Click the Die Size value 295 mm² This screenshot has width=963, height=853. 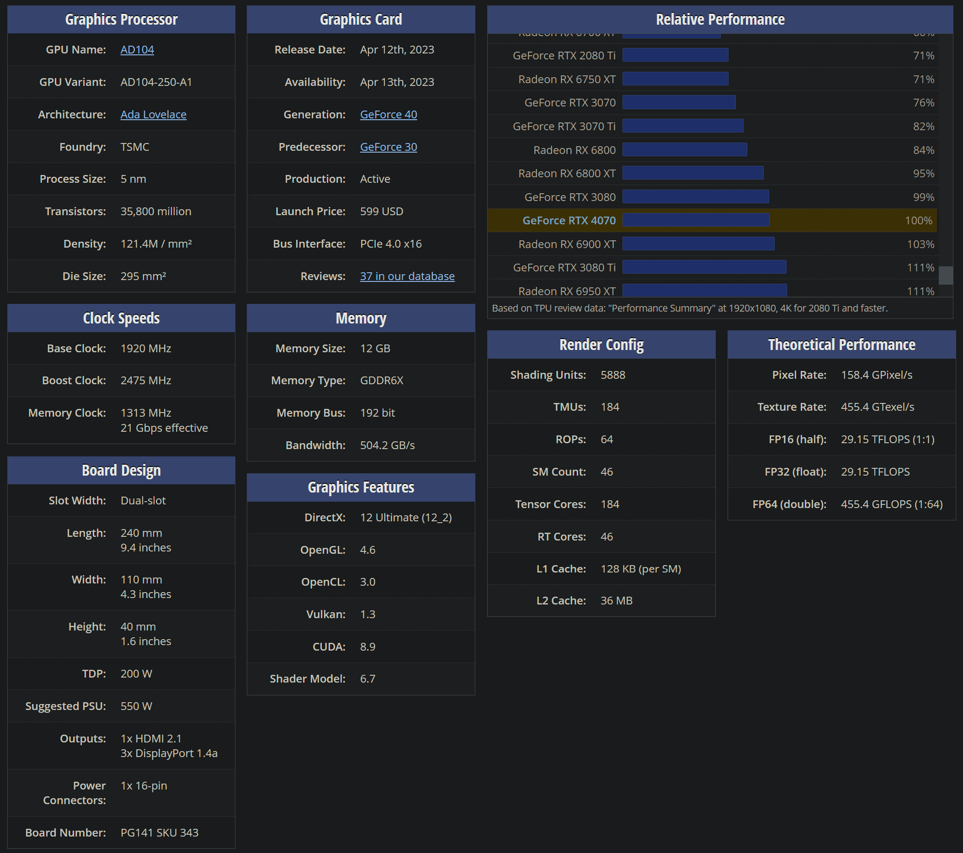(143, 276)
